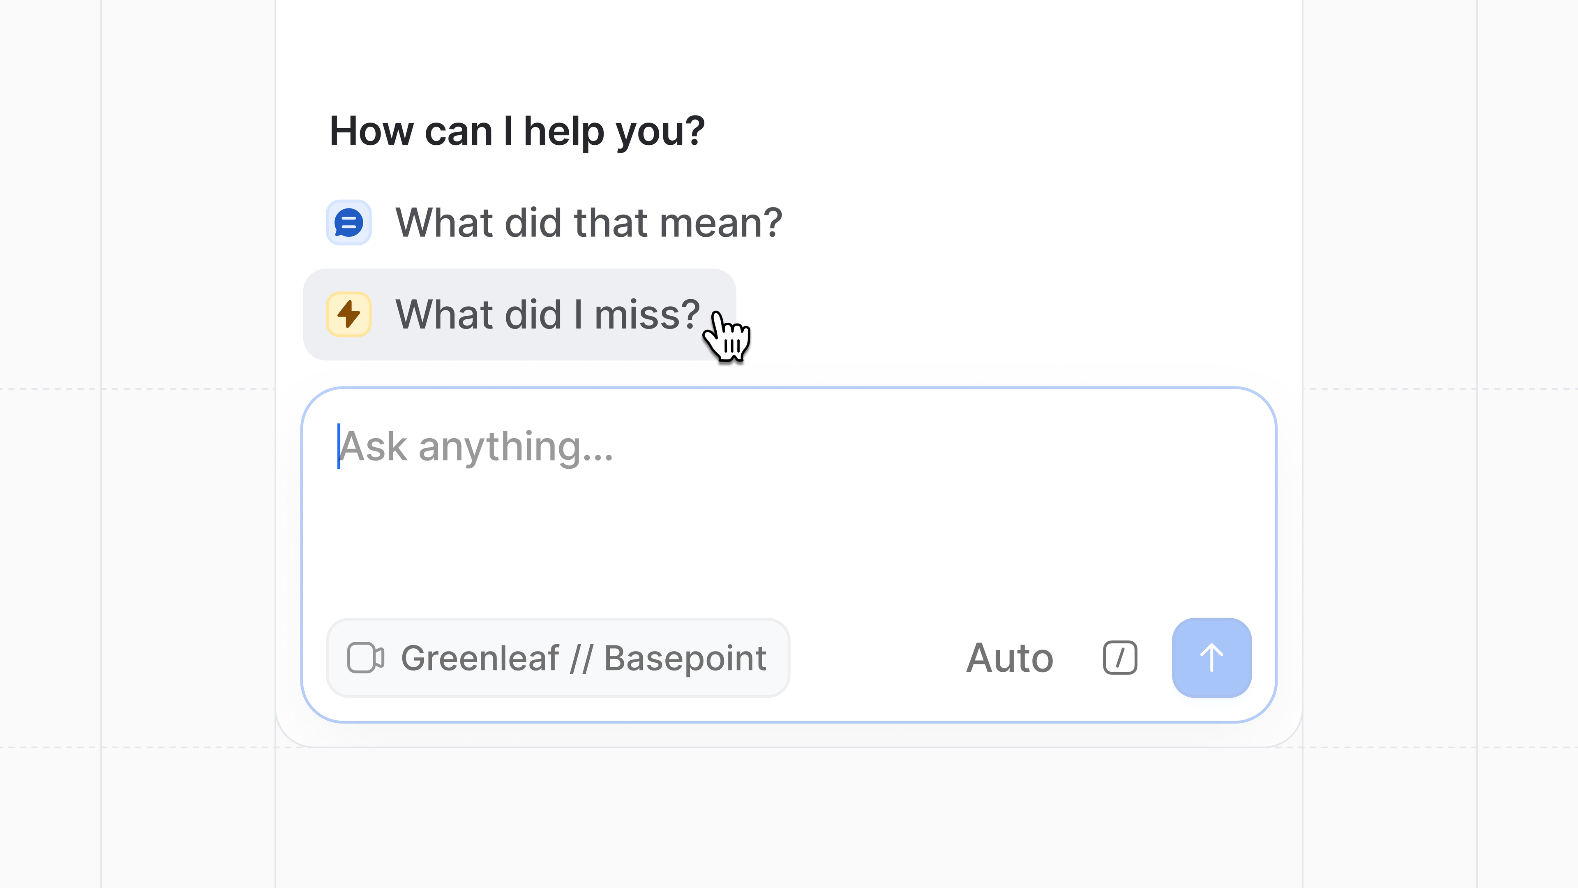Click the blinking text cursor in prompt box
Image resolution: width=1578 pixels, height=888 pixels.
coord(339,446)
